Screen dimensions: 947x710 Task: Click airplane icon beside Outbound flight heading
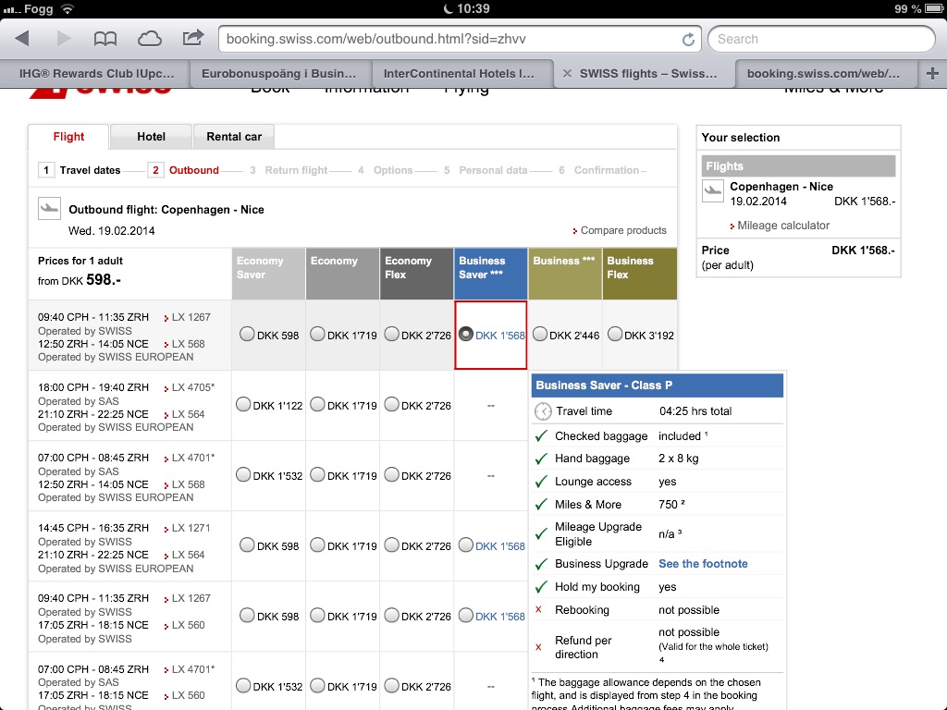tap(50, 209)
